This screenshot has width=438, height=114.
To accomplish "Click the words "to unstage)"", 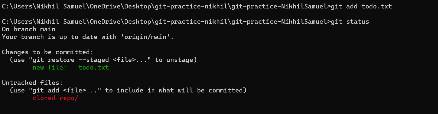I will coord(176,60).
